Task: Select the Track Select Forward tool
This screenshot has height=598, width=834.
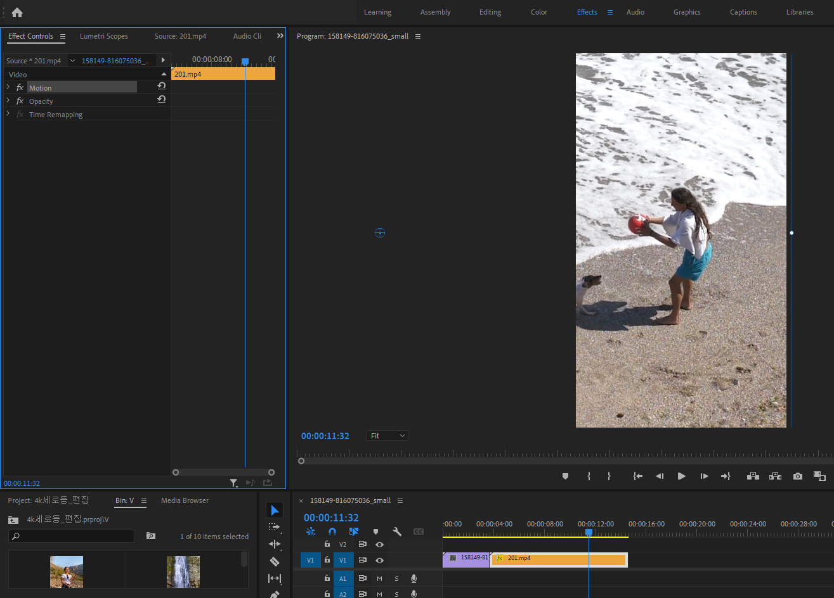Action: (x=275, y=527)
